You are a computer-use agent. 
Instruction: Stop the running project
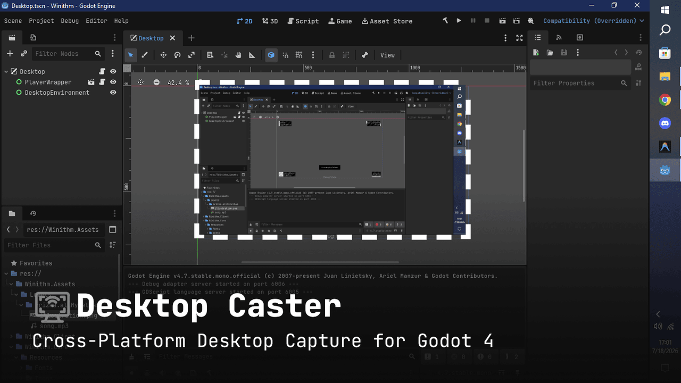click(x=487, y=21)
